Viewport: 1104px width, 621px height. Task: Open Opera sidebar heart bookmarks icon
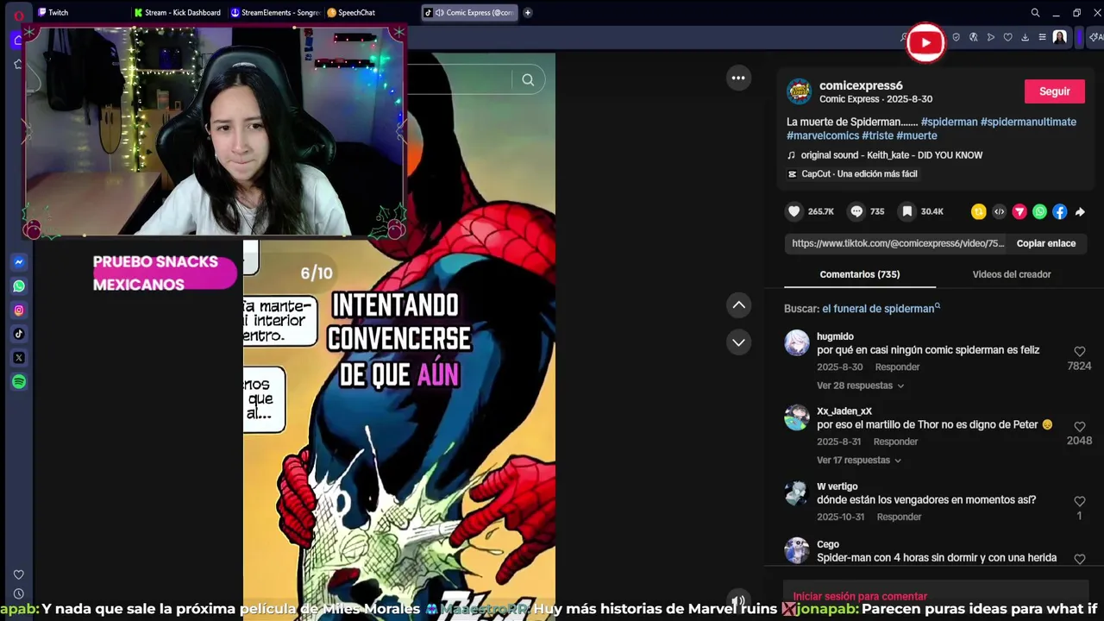point(18,574)
